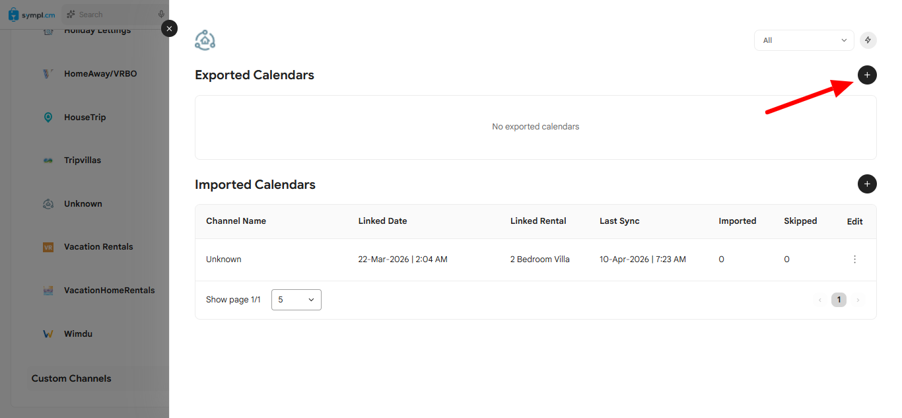The width and height of the screenshot is (902, 418).
Task: Select the Vacation Rentals channel
Action: pos(98,247)
